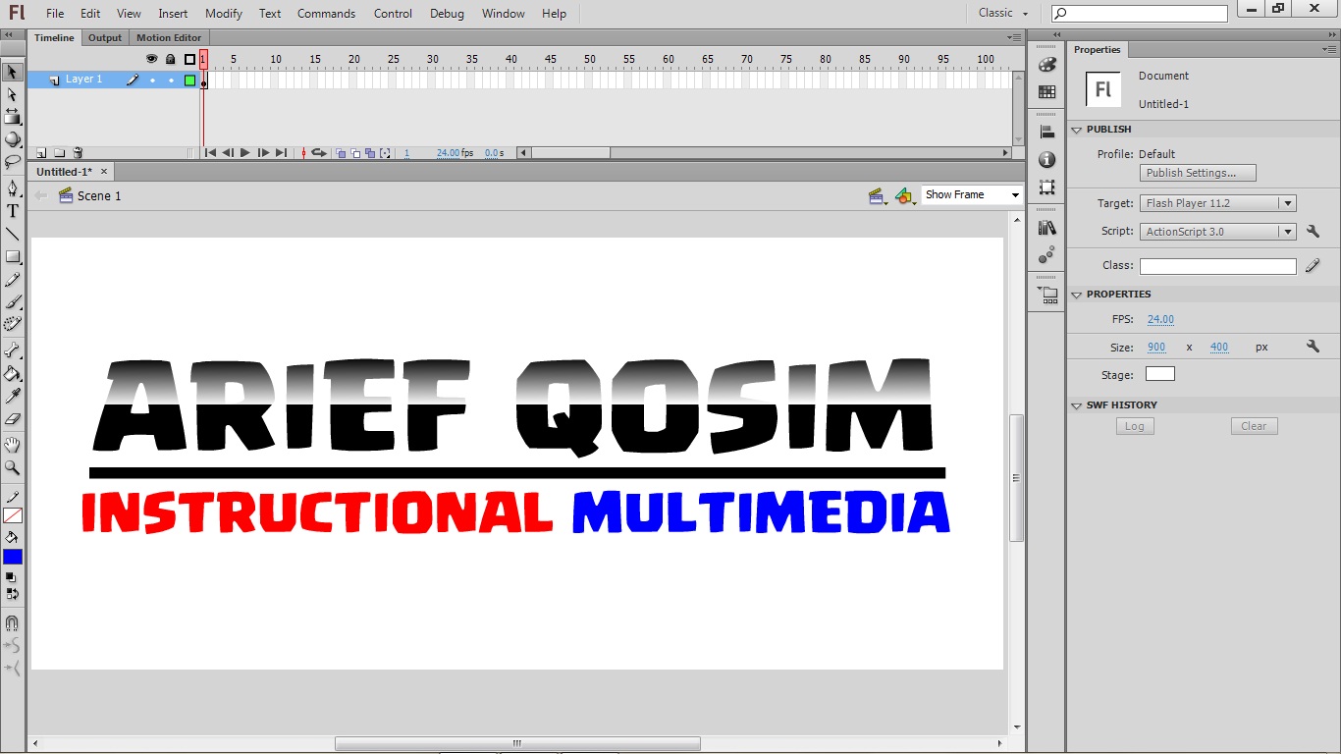Toggle visibility of all layers eye icon
The image size is (1341, 754).
(152, 59)
